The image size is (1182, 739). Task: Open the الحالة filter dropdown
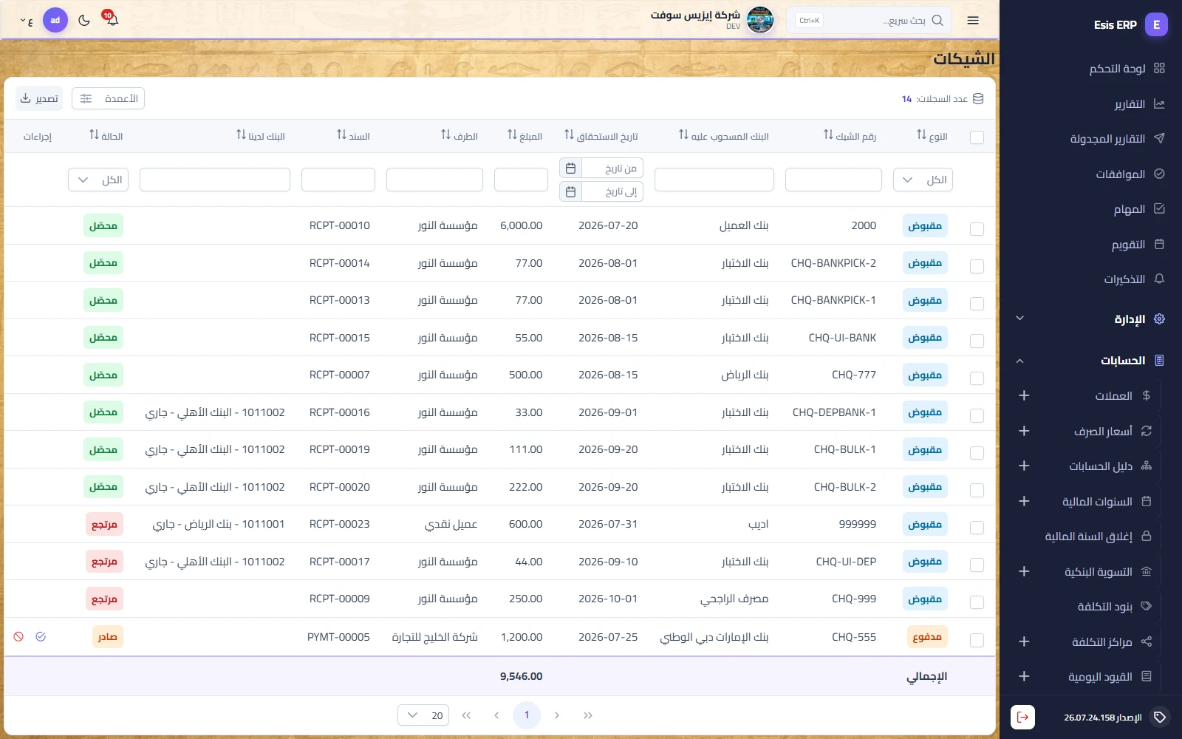pyautogui.click(x=98, y=180)
